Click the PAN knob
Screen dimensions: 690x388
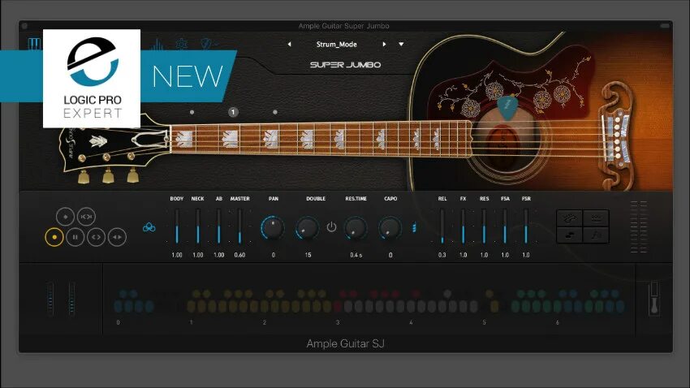click(273, 228)
